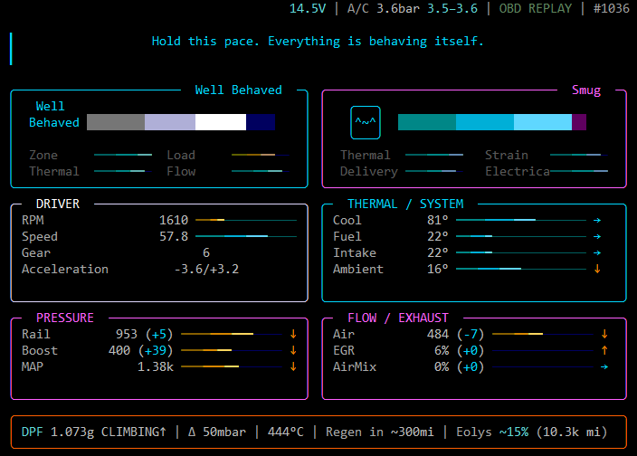Click the white segment of Well Behaved bar
The height and width of the screenshot is (456, 637).
221,122
